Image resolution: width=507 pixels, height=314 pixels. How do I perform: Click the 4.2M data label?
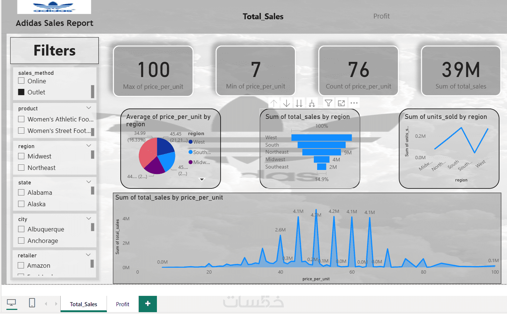334,211
